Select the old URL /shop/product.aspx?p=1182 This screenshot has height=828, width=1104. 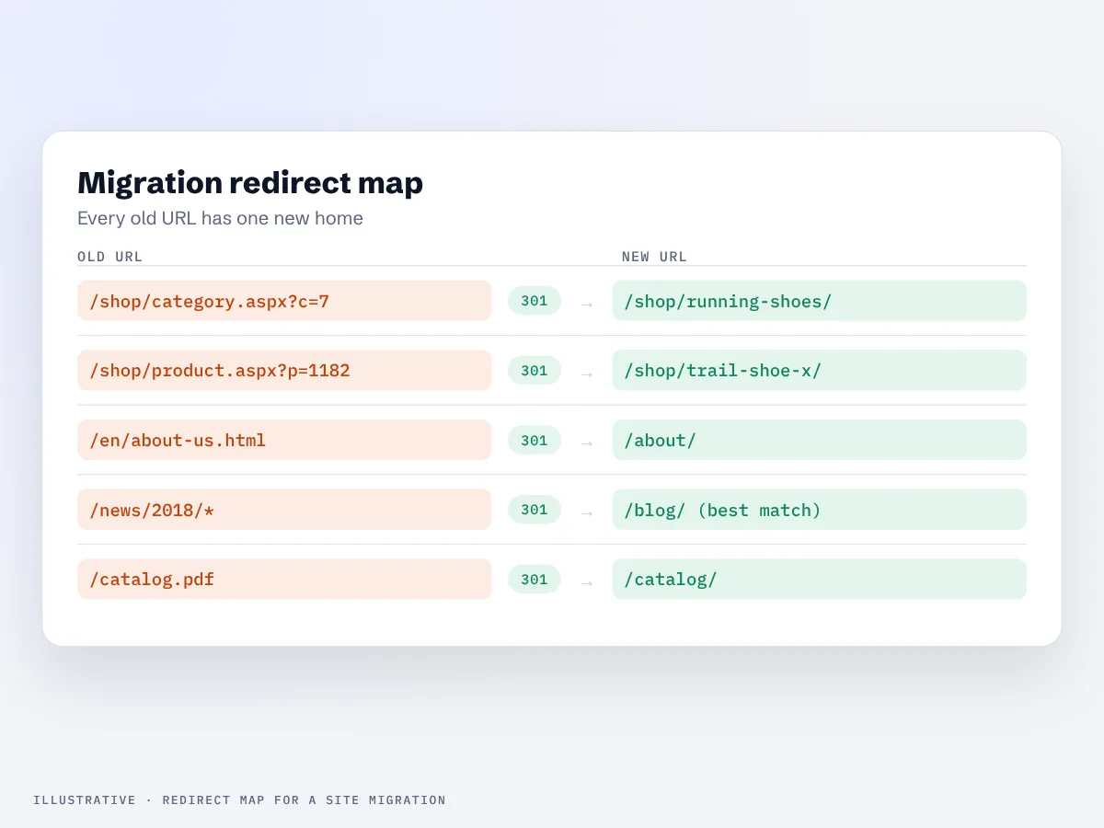click(284, 371)
